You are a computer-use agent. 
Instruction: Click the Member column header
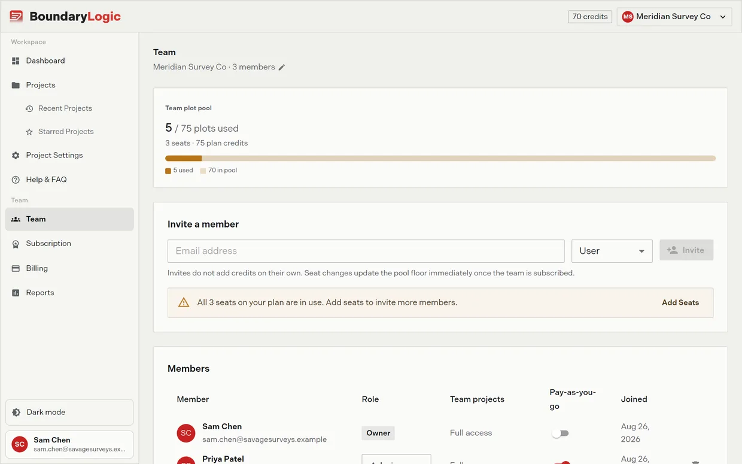[x=193, y=399]
